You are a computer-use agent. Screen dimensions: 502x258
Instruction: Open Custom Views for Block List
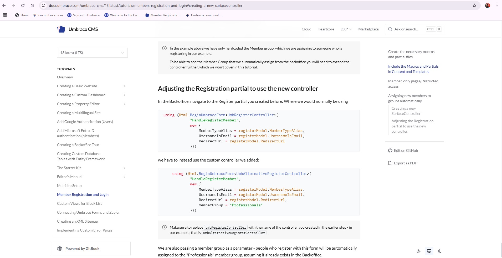tap(79, 203)
